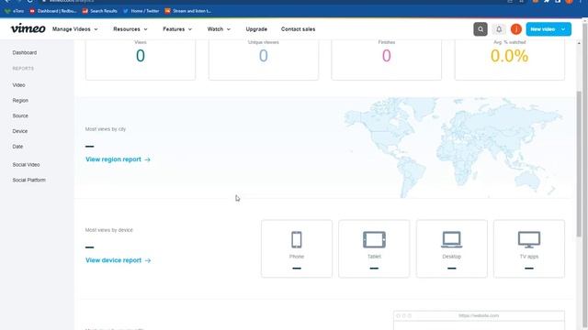Expand the Resources menu
The image size is (588, 330).
pos(130,29)
